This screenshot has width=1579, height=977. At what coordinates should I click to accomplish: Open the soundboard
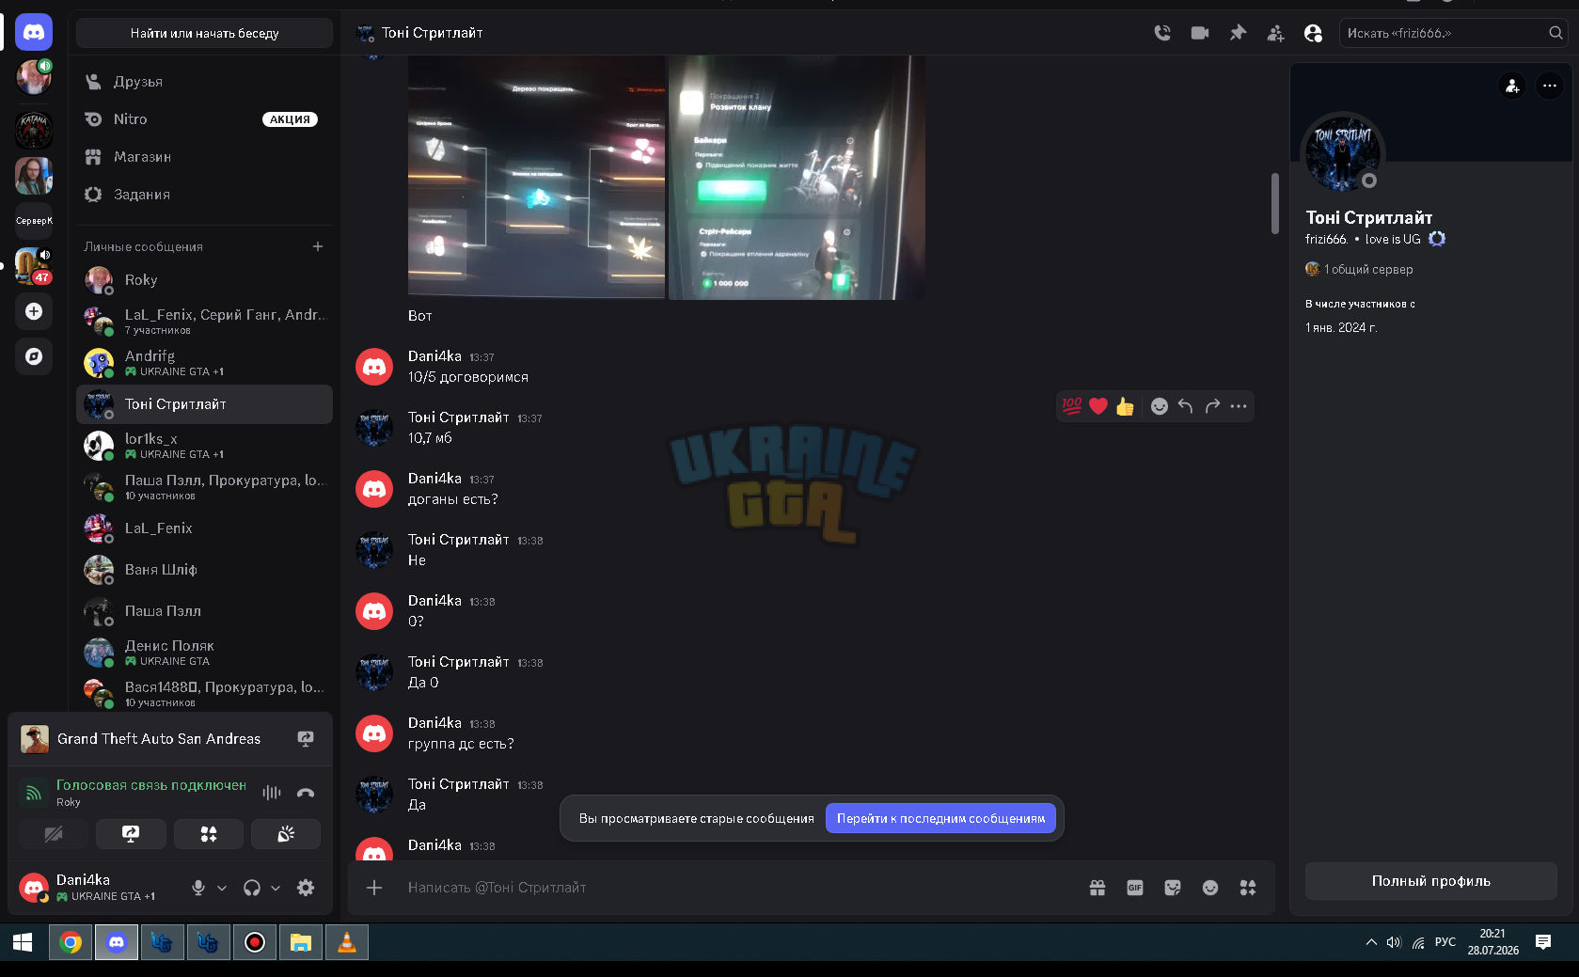(286, 834)
